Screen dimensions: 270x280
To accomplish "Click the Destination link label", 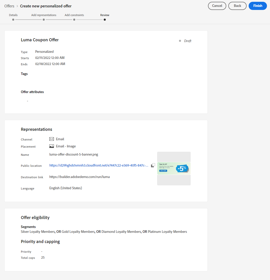I will pyautogui.click(x=32, y=177).
